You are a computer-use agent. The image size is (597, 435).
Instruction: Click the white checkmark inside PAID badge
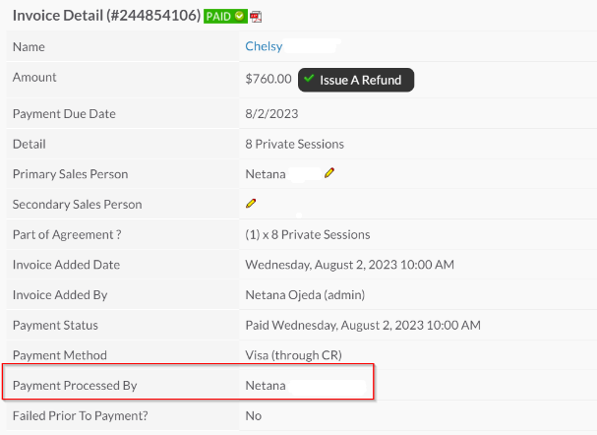[239, 16]
